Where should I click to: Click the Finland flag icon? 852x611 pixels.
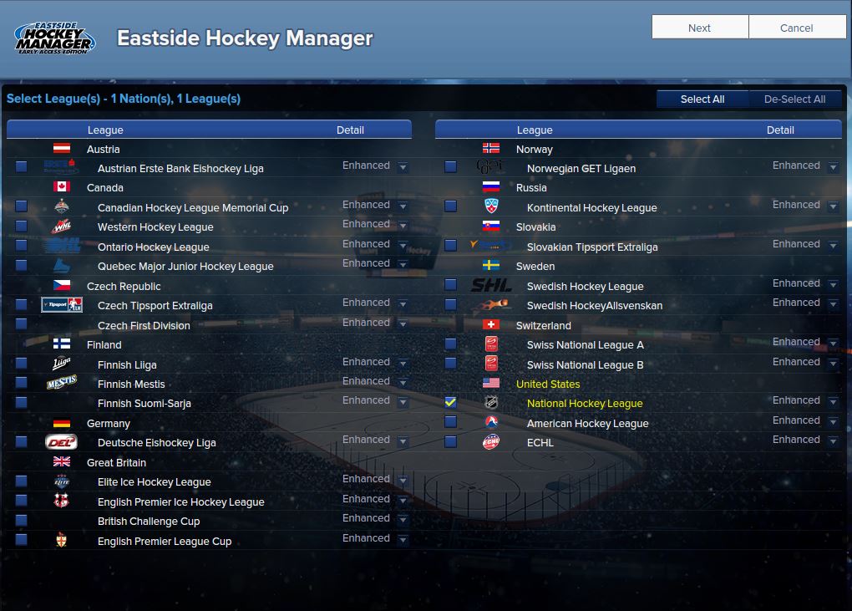(x=62, y=344)
